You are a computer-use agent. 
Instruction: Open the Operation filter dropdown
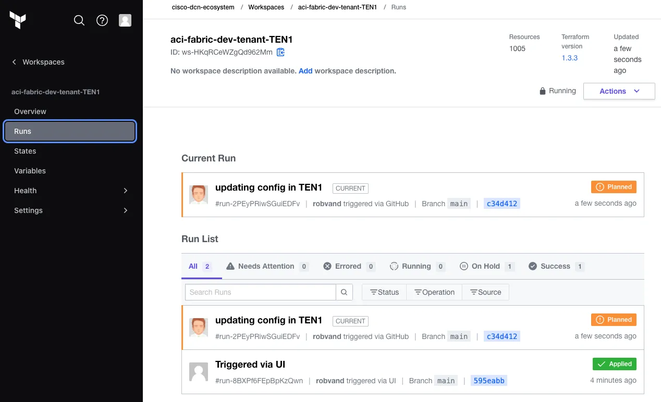(434, 292)
